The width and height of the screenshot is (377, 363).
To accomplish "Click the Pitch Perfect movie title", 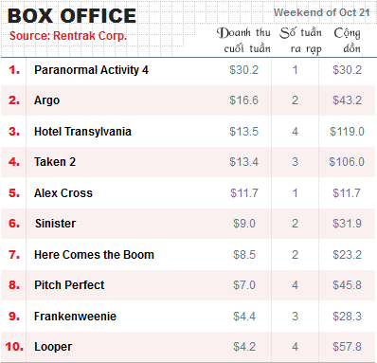I will click(69, 285).
